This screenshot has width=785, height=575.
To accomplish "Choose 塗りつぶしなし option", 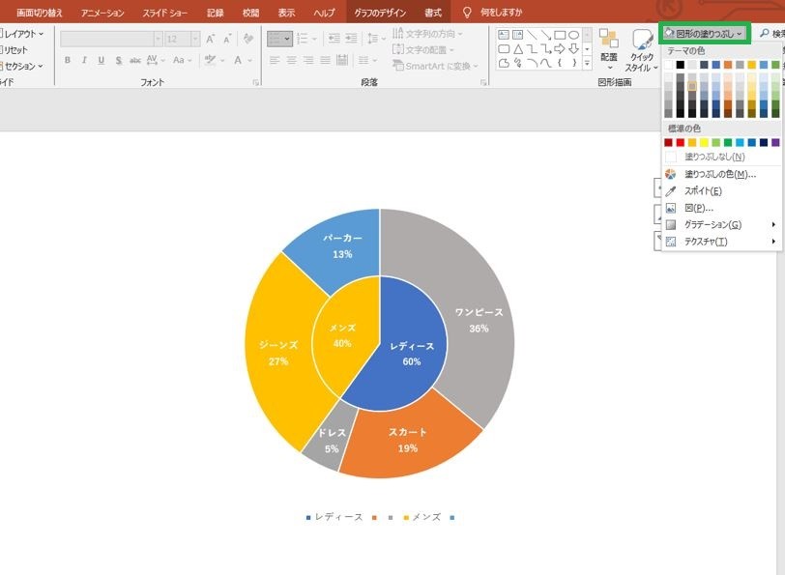I will (x=714, y=157).
